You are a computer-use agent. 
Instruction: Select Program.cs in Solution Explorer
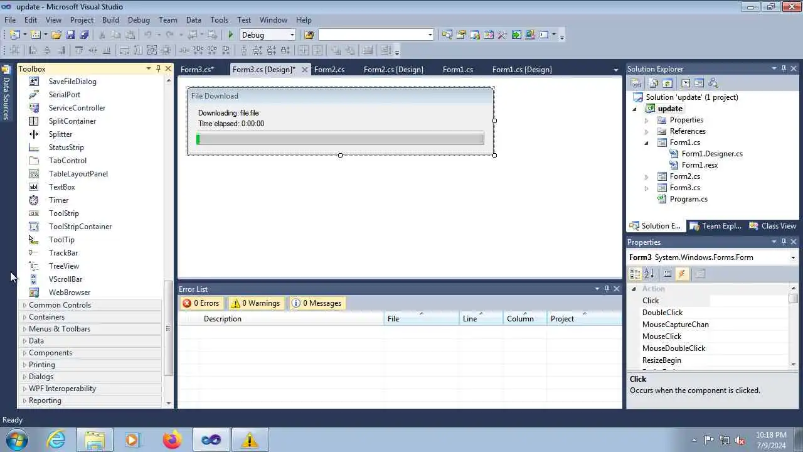pyautogui.click(x=688, y=199)
